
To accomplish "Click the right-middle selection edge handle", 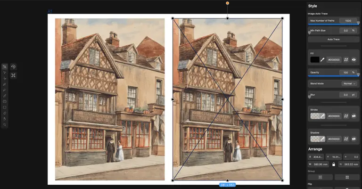I will click(x=282, y=99).
